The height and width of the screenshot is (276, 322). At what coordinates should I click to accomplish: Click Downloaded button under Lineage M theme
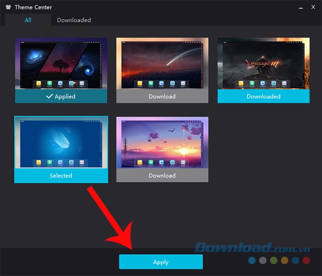point(264,96)
